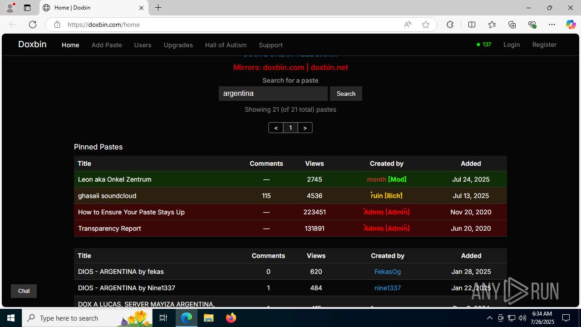Viewport: 581px width, 327px height.
Task: Open the Chat button
Action: pyautogui.click(x=24, y=291)
